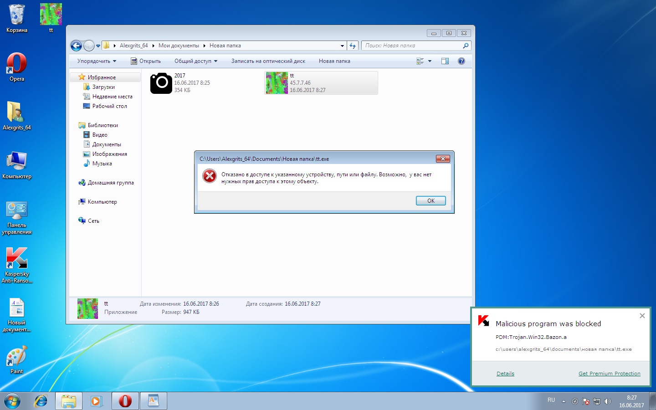Viewport: 656px width, 410px height.
Task: Launch the Opera desktop shortcut
Action: tap(17, 67)
